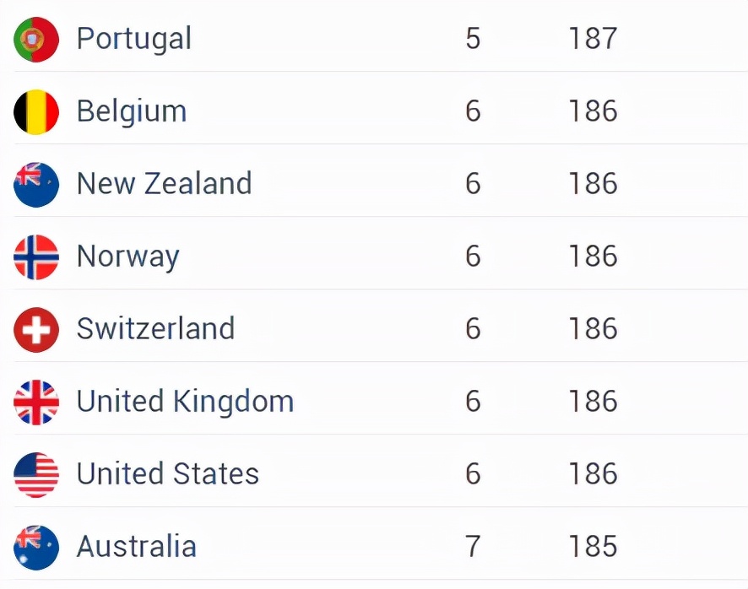This screenshot has width=748, height=589.
Task: Open the Australia country entry
Action: (x=137, y=546)
